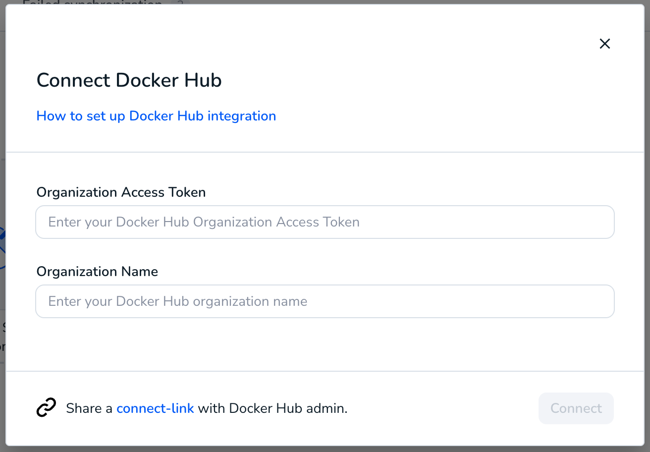Screen dimensions: 650x452
Task: Click the Organization Access Token label
Action: [121, 192]
